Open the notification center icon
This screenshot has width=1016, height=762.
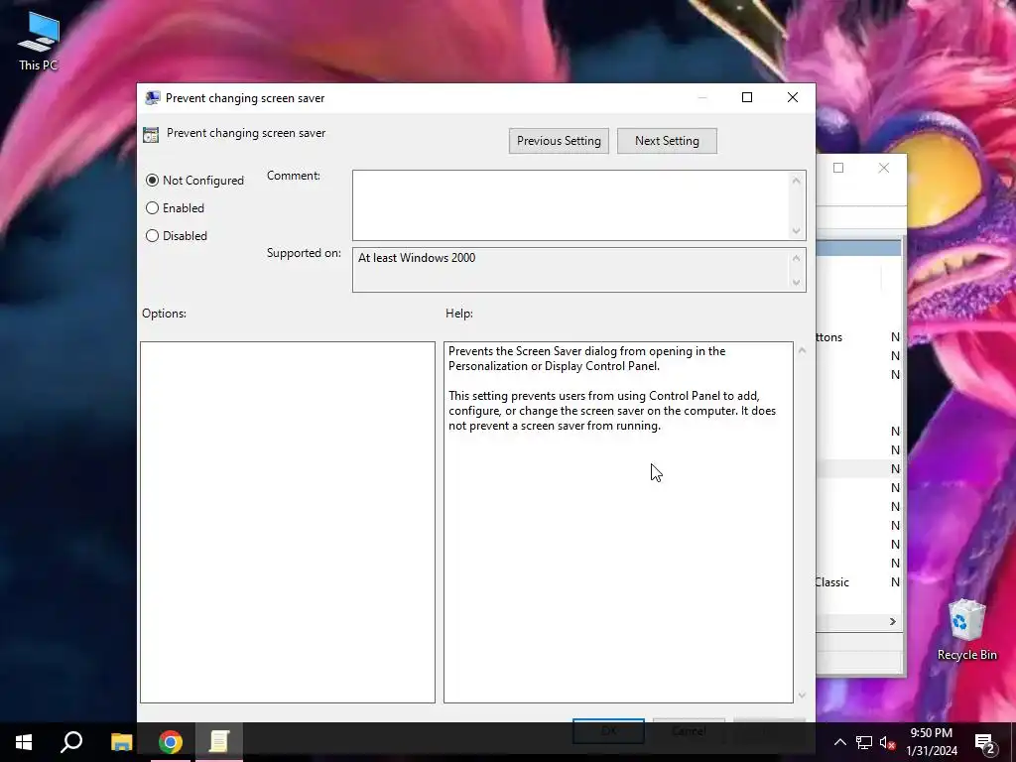984,742
